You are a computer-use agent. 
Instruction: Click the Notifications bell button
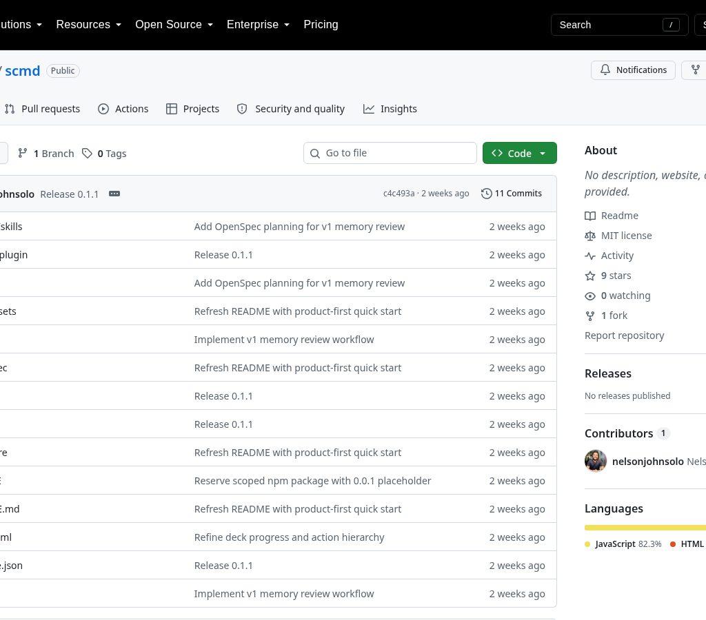coord(633,70)
